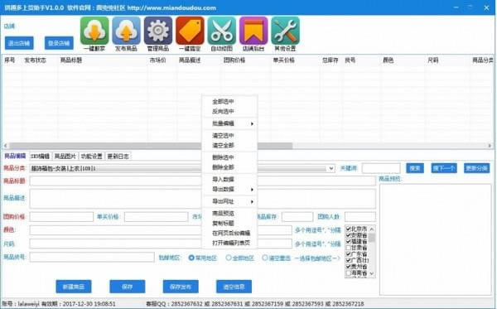Click the 清空信息 button
The image size is (497, 309).
coord(234,287)
